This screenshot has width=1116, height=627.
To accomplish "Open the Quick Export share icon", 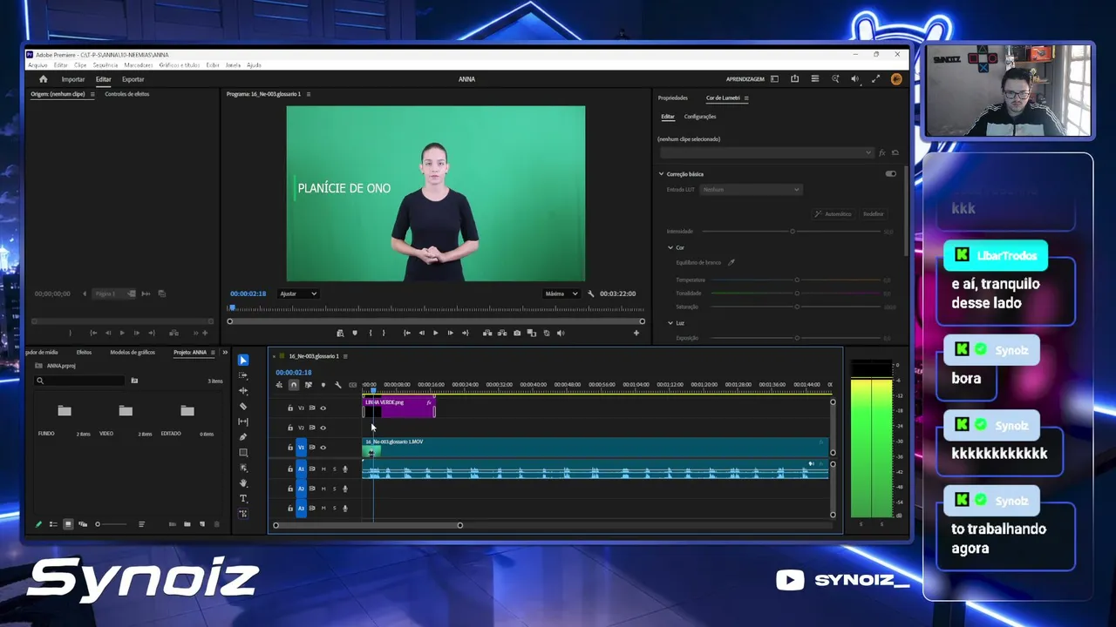I will (794, 79).
